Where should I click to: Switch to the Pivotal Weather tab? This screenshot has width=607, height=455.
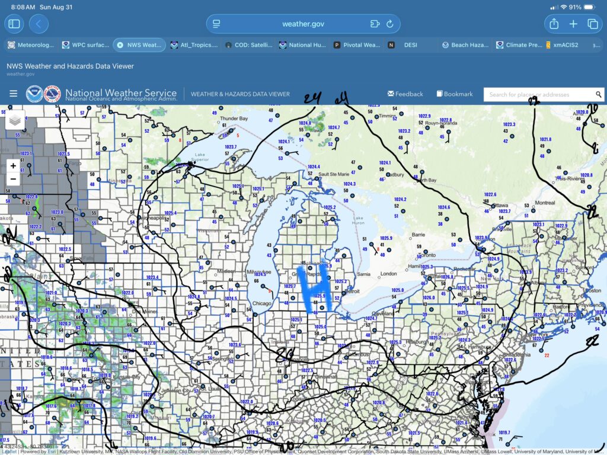[x=356, y=45]
